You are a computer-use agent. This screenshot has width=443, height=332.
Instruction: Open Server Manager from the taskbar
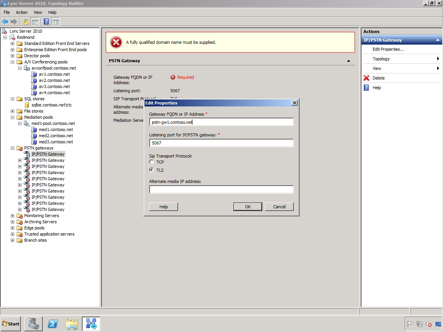(33, 324)
